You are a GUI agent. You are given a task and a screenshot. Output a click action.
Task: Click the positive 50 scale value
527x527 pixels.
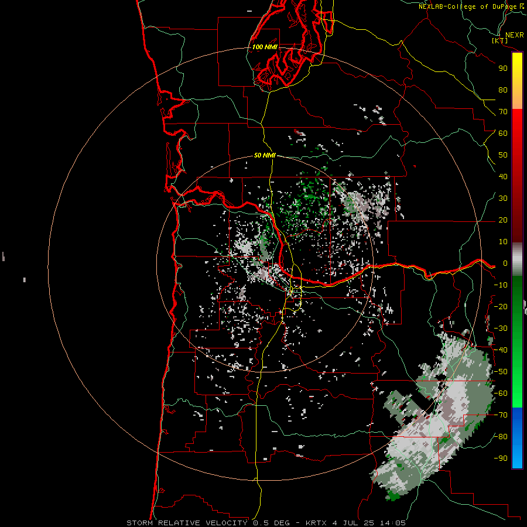click(503, 155)
